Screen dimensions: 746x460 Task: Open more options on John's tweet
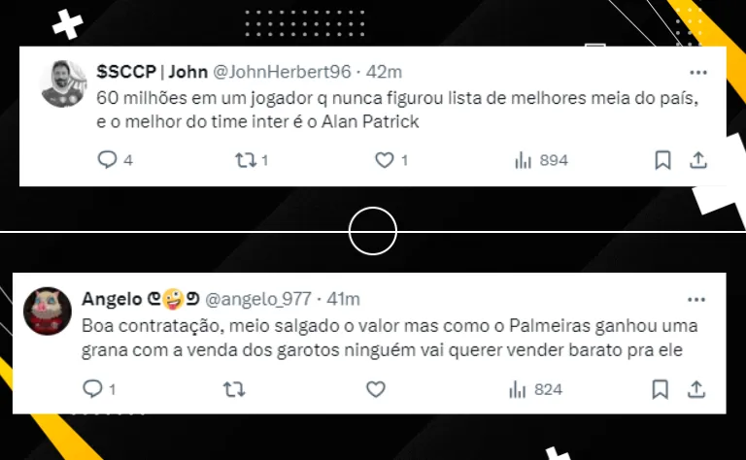pyautogui.click(x=698, y=72)
